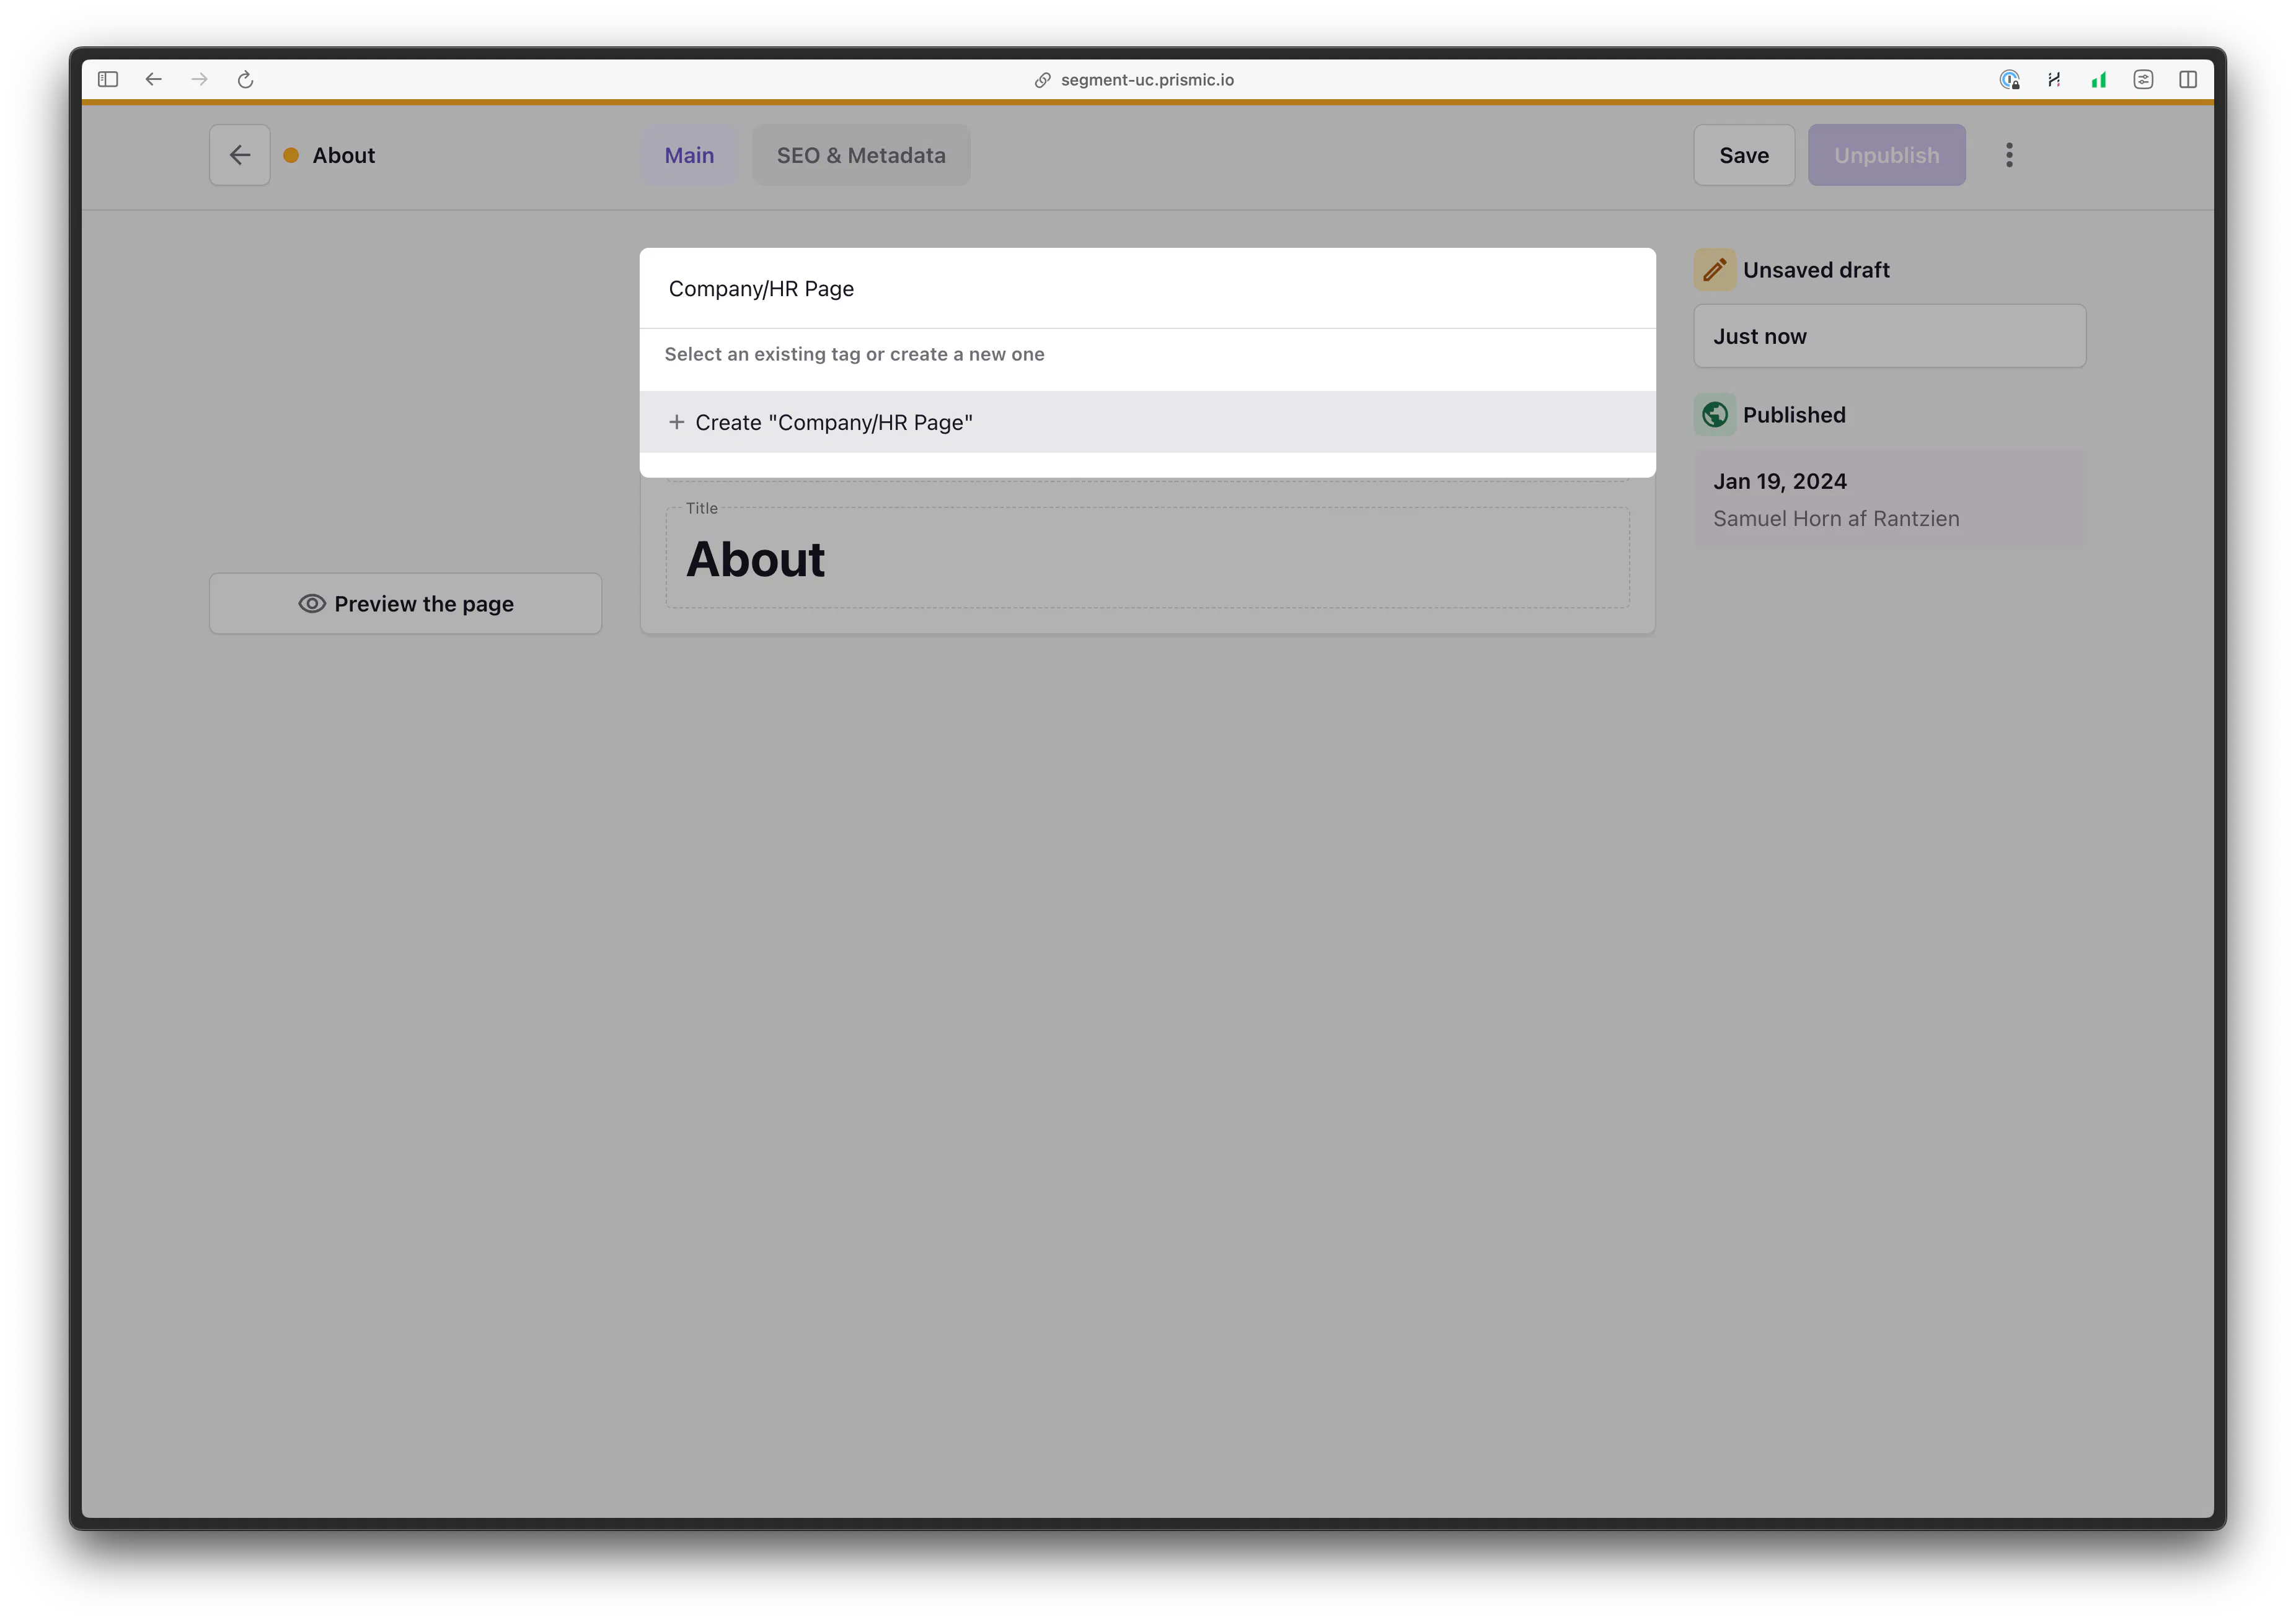Click the Published globe icon
The width and height of the screenshot is (2296, 1622).
1714,414
